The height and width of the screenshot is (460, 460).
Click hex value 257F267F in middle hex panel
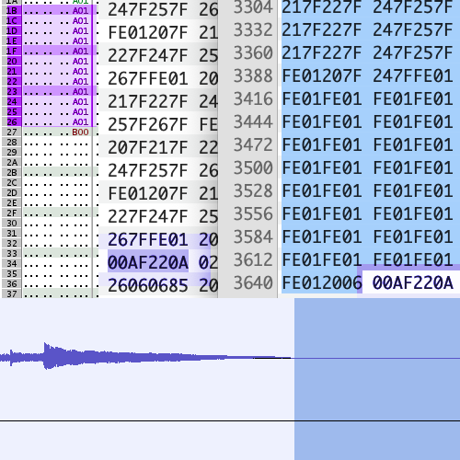[148, 124]
